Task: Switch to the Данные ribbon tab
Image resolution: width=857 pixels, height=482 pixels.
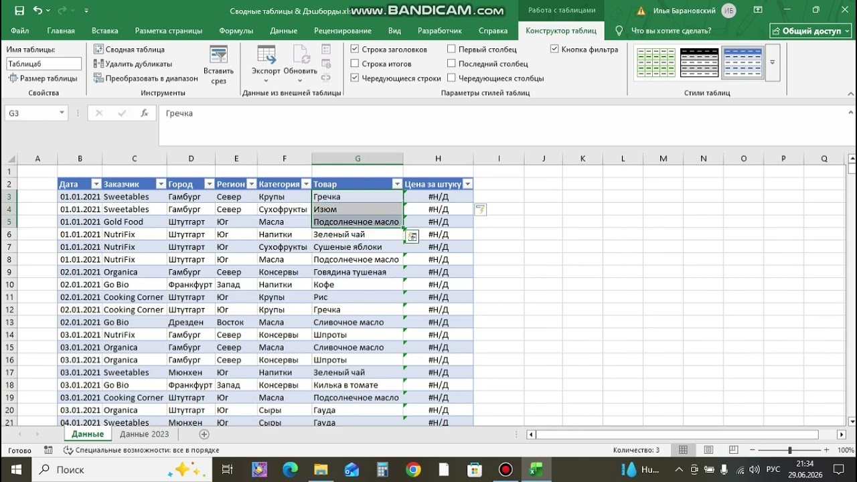Action: pyautogui.click(x=284, y=31)
